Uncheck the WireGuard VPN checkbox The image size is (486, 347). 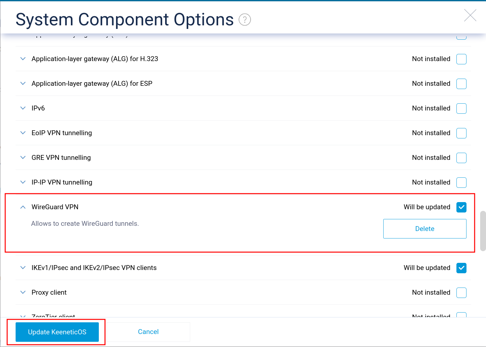click(x=461, y=207)
